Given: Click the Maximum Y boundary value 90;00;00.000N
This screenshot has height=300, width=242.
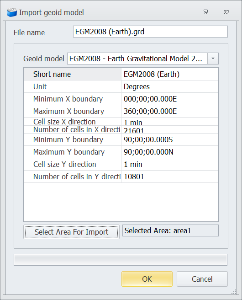Looking at the screenshot, I should (x=148, y=152).
